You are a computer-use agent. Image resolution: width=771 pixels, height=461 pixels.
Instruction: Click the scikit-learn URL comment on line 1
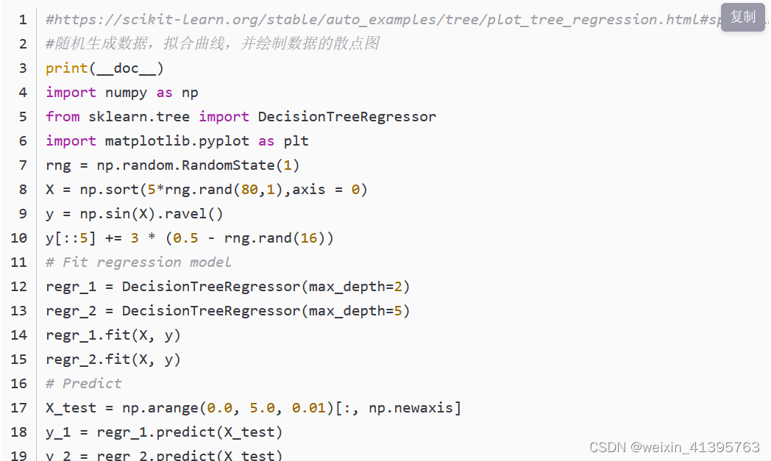coord(383,20)
